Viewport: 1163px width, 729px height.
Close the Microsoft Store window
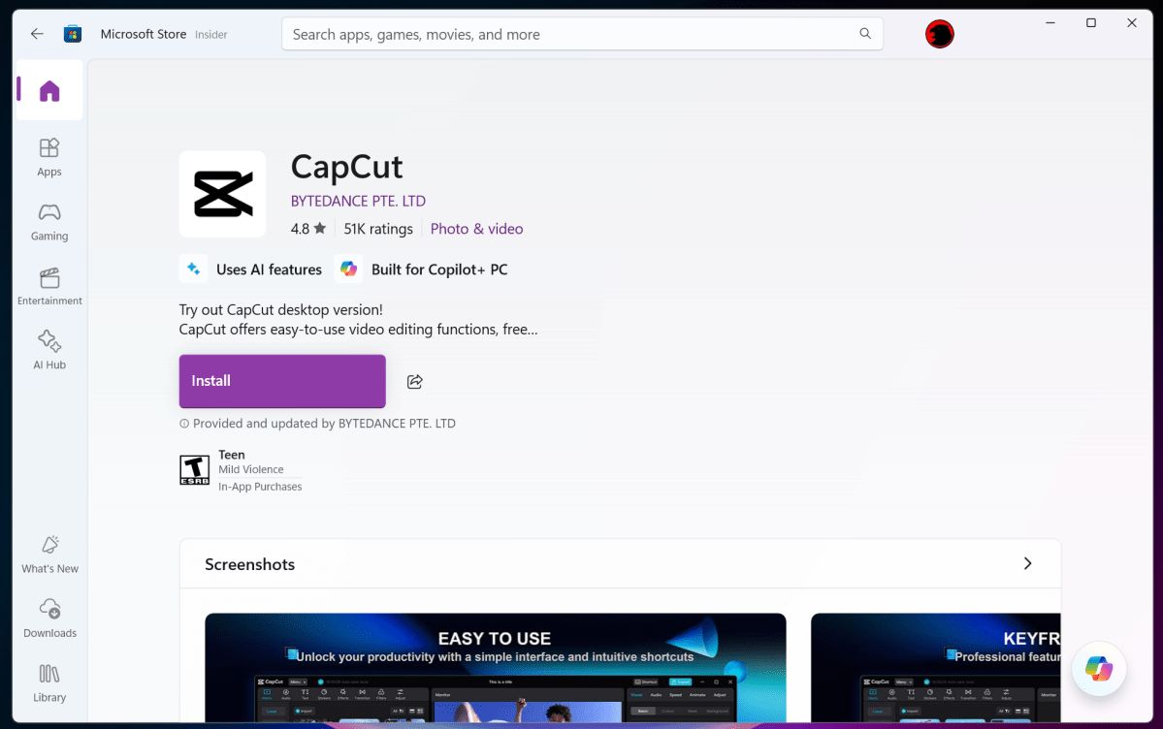pos(1132,23)
